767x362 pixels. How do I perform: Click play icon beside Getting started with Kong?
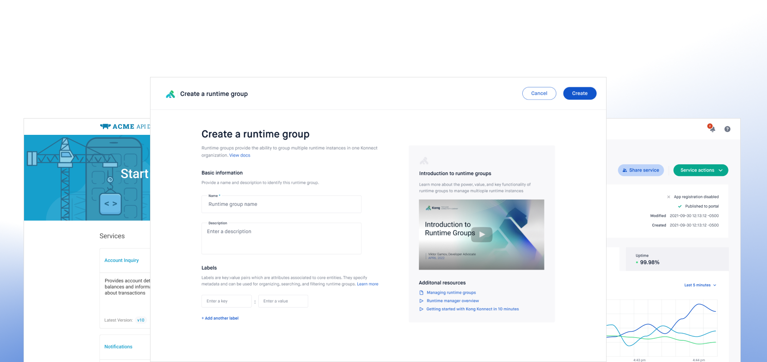(421, 309)
